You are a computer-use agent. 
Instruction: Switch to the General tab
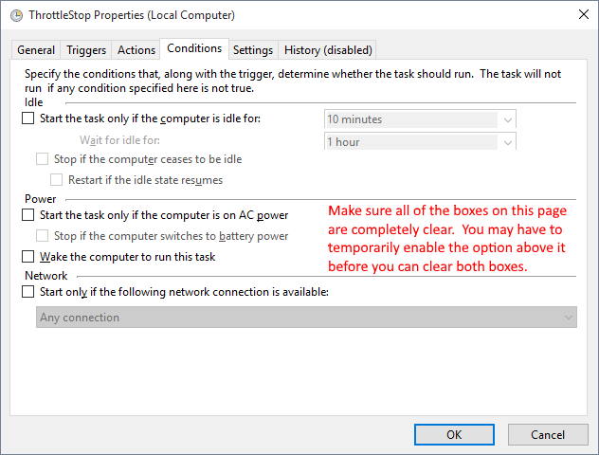[36, 50]
